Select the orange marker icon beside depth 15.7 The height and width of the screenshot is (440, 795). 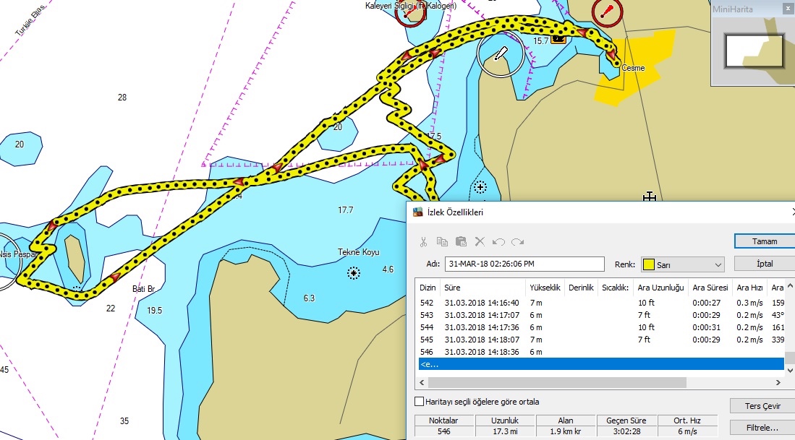pyautogui.click(x=558, y=39)
